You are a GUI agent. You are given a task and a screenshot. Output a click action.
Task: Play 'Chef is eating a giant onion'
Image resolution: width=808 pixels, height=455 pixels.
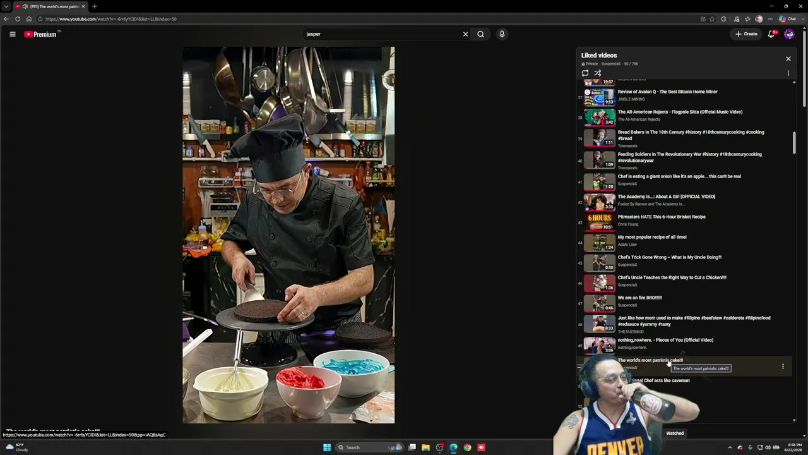coord(679,176)
